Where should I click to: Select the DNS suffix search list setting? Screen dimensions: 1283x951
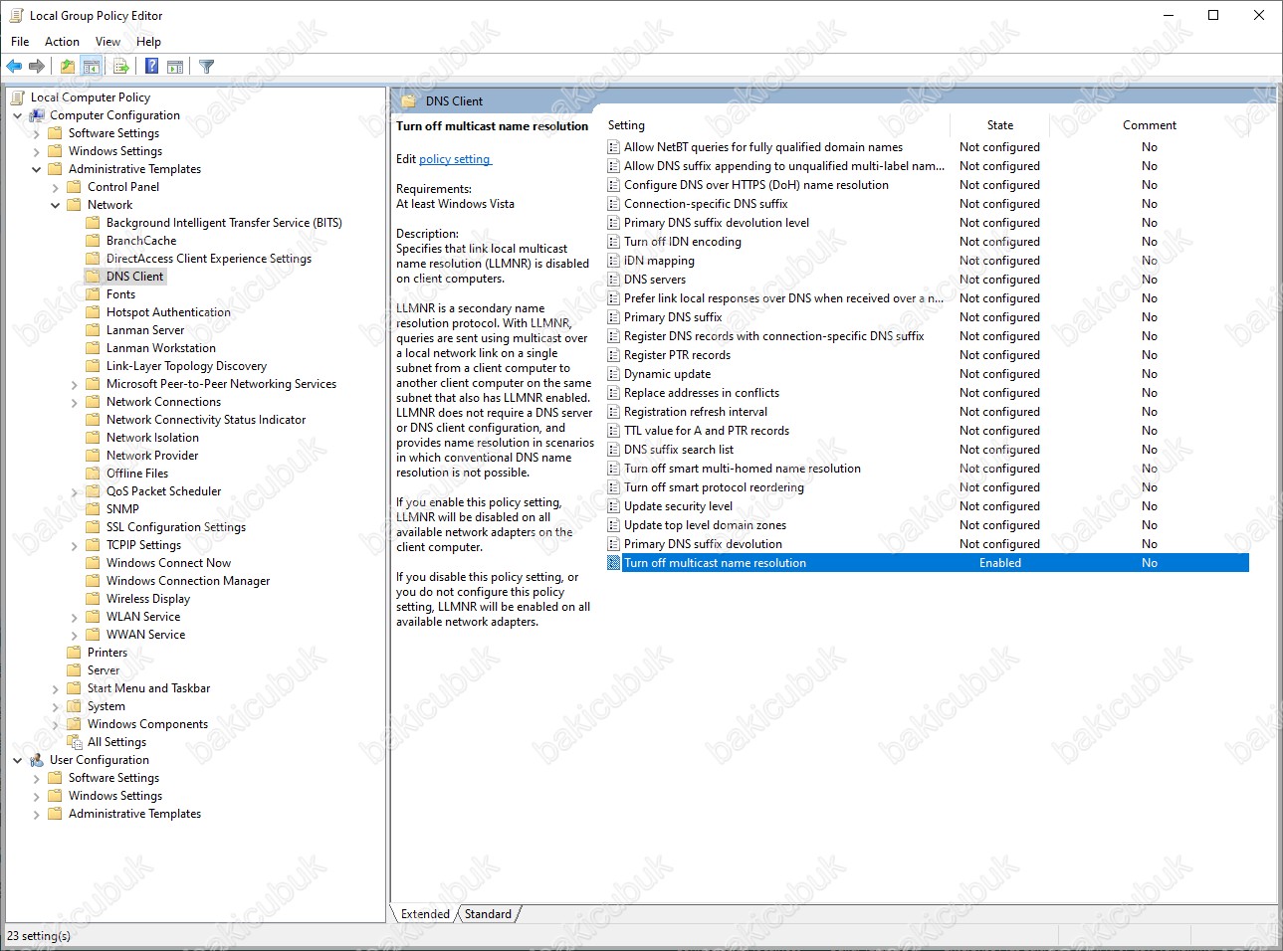[x=679, y=450]
